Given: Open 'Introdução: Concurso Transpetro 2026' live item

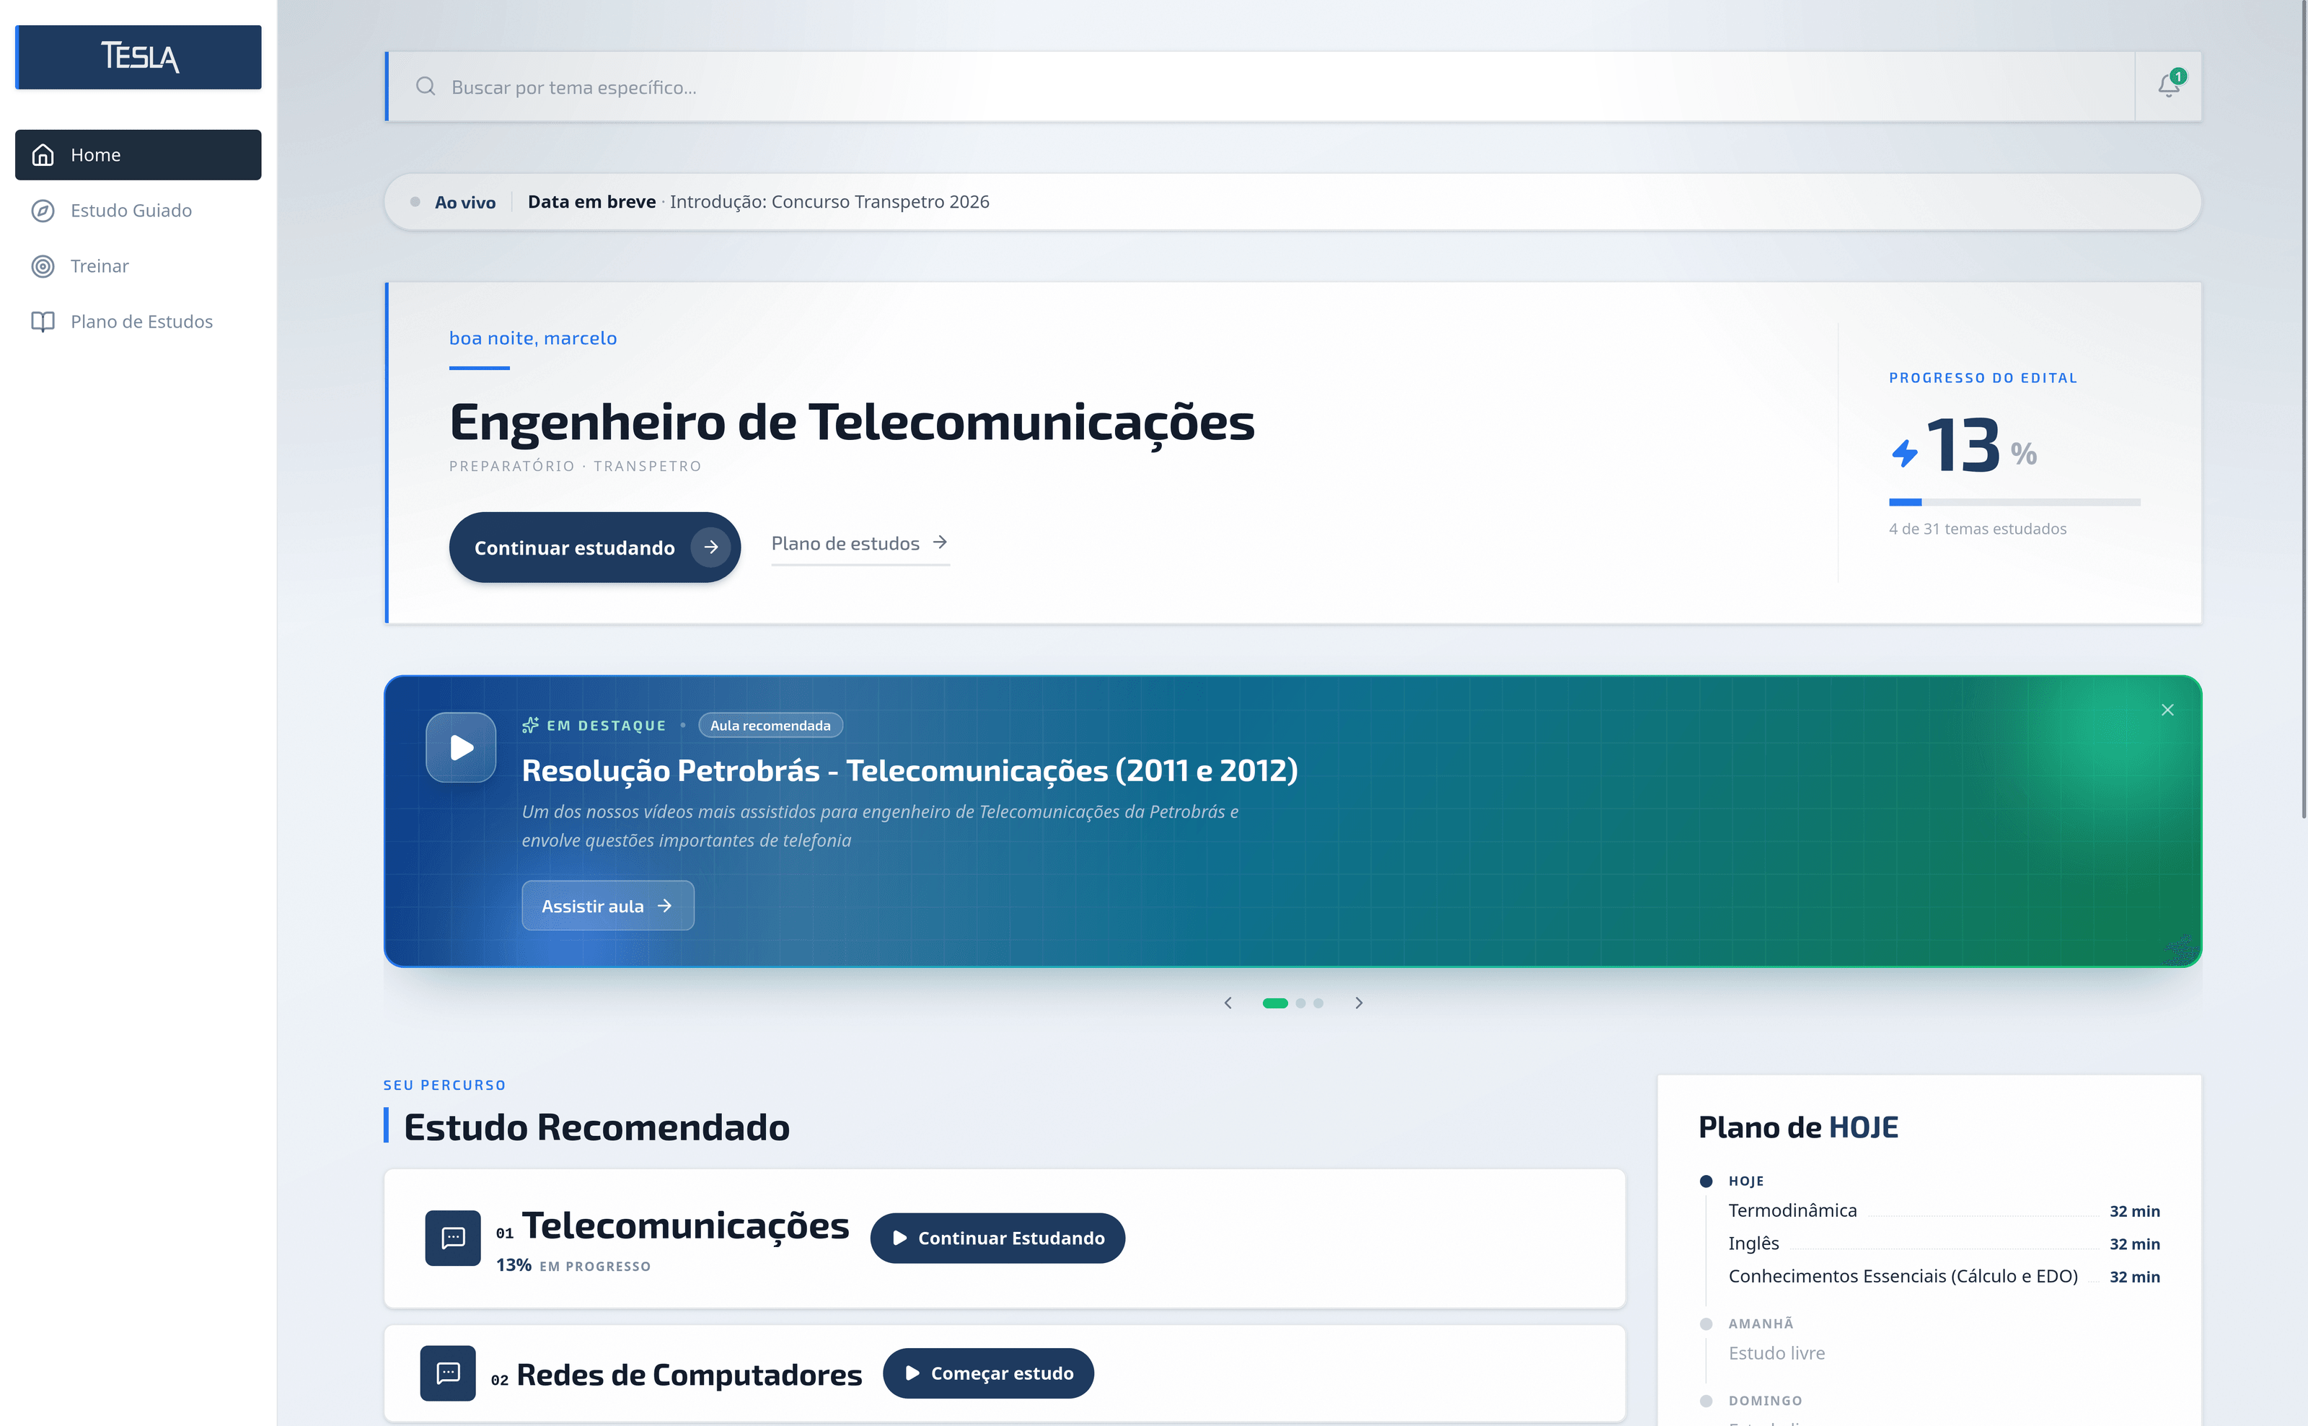Looking at the screenshot, I should point(829,202).
